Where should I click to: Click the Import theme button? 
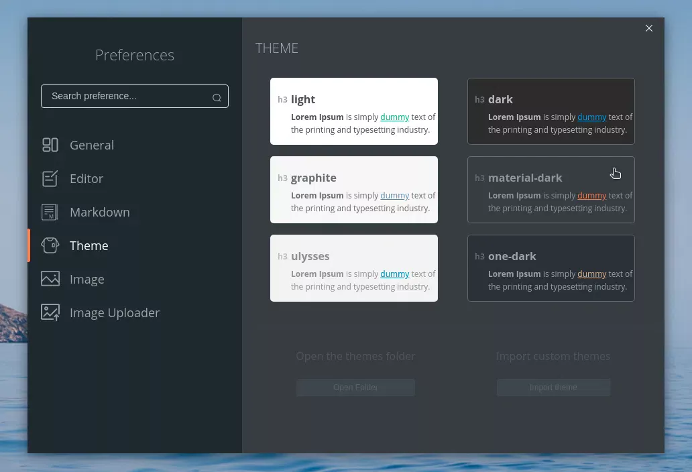(x=553, y=388)
